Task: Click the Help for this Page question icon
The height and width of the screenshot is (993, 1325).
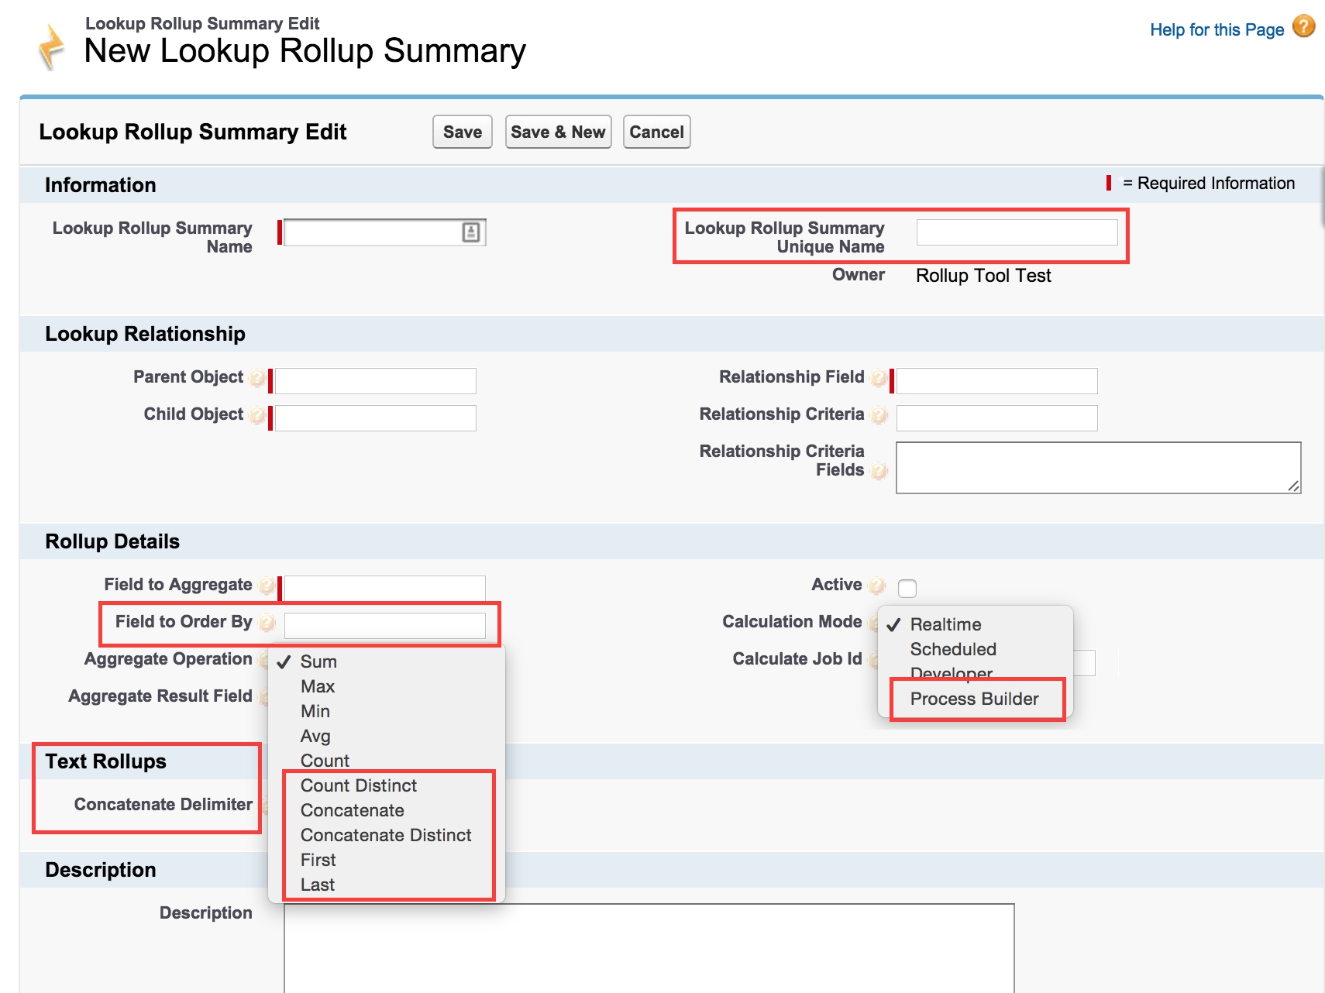Action: (x=1303, y=27)
